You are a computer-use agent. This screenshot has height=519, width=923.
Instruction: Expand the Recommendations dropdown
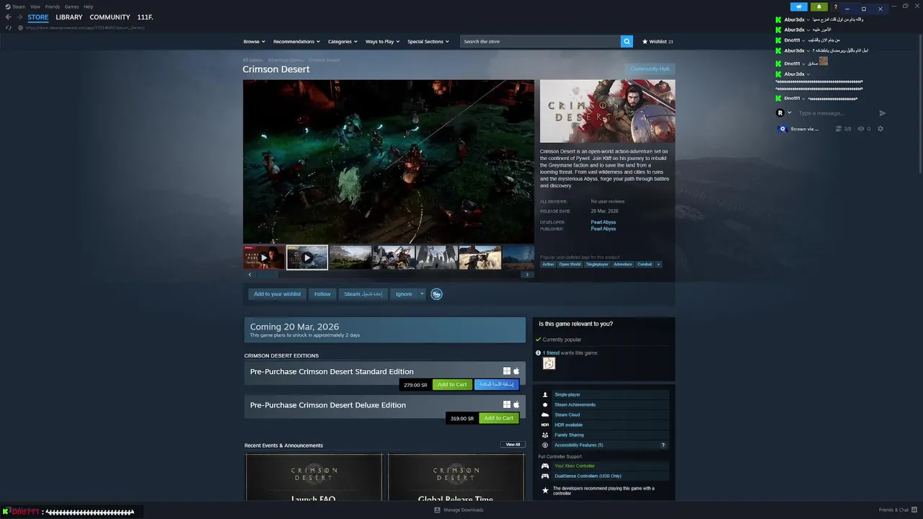296,41
